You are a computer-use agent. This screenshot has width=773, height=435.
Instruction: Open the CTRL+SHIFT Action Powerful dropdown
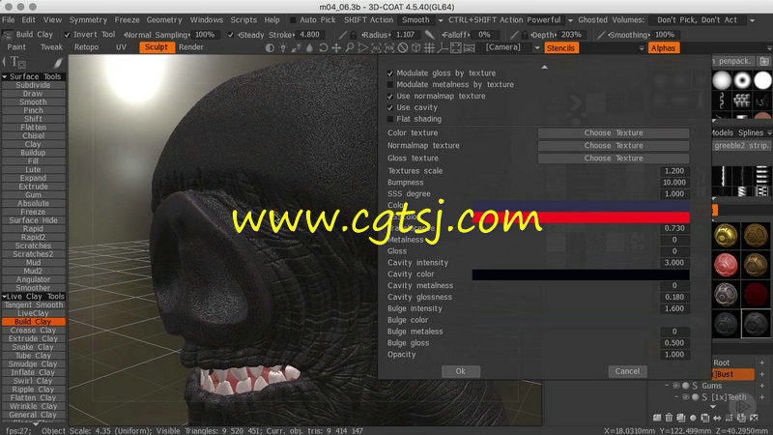click(570, 20)
